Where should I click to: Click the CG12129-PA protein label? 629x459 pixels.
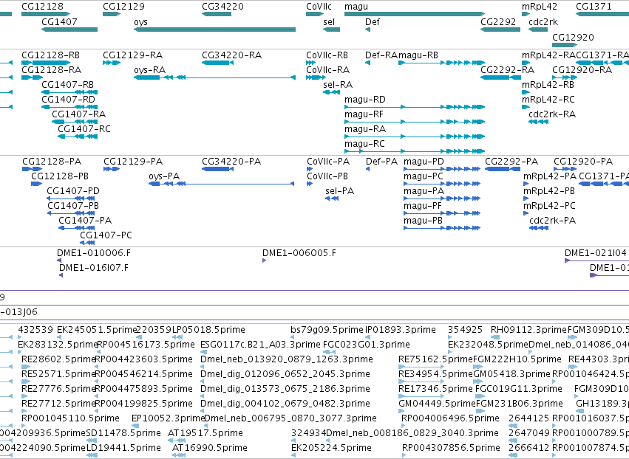tap(133, 162)
